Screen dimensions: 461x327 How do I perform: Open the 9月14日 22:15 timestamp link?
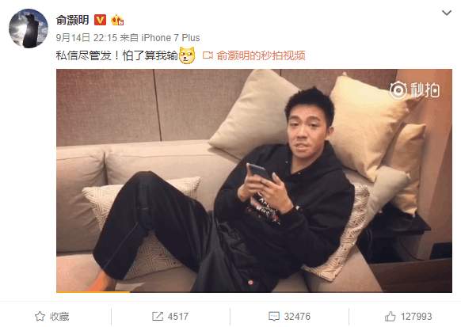pos(86,37)
